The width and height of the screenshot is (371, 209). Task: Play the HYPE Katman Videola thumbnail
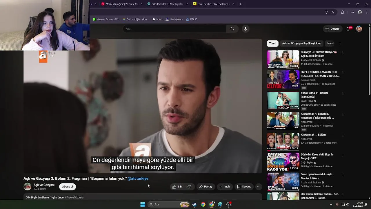283,79
